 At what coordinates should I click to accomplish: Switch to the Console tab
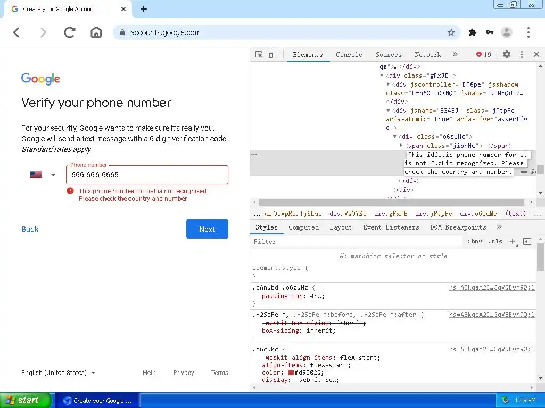[349, 55]
